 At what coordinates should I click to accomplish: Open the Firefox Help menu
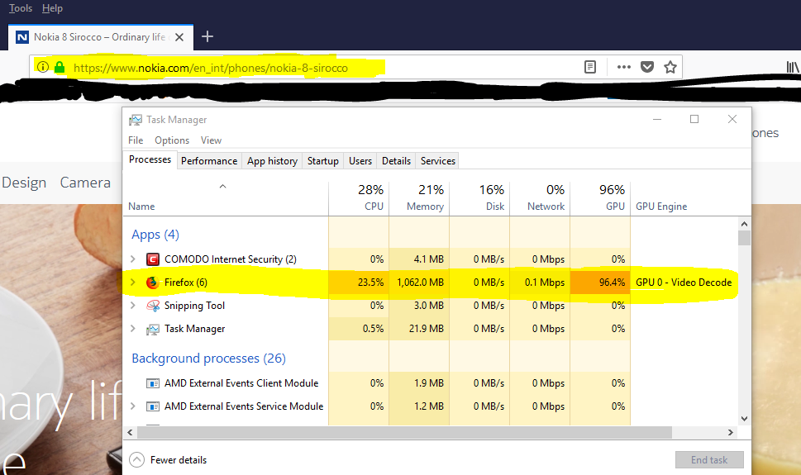click(52, 8)
